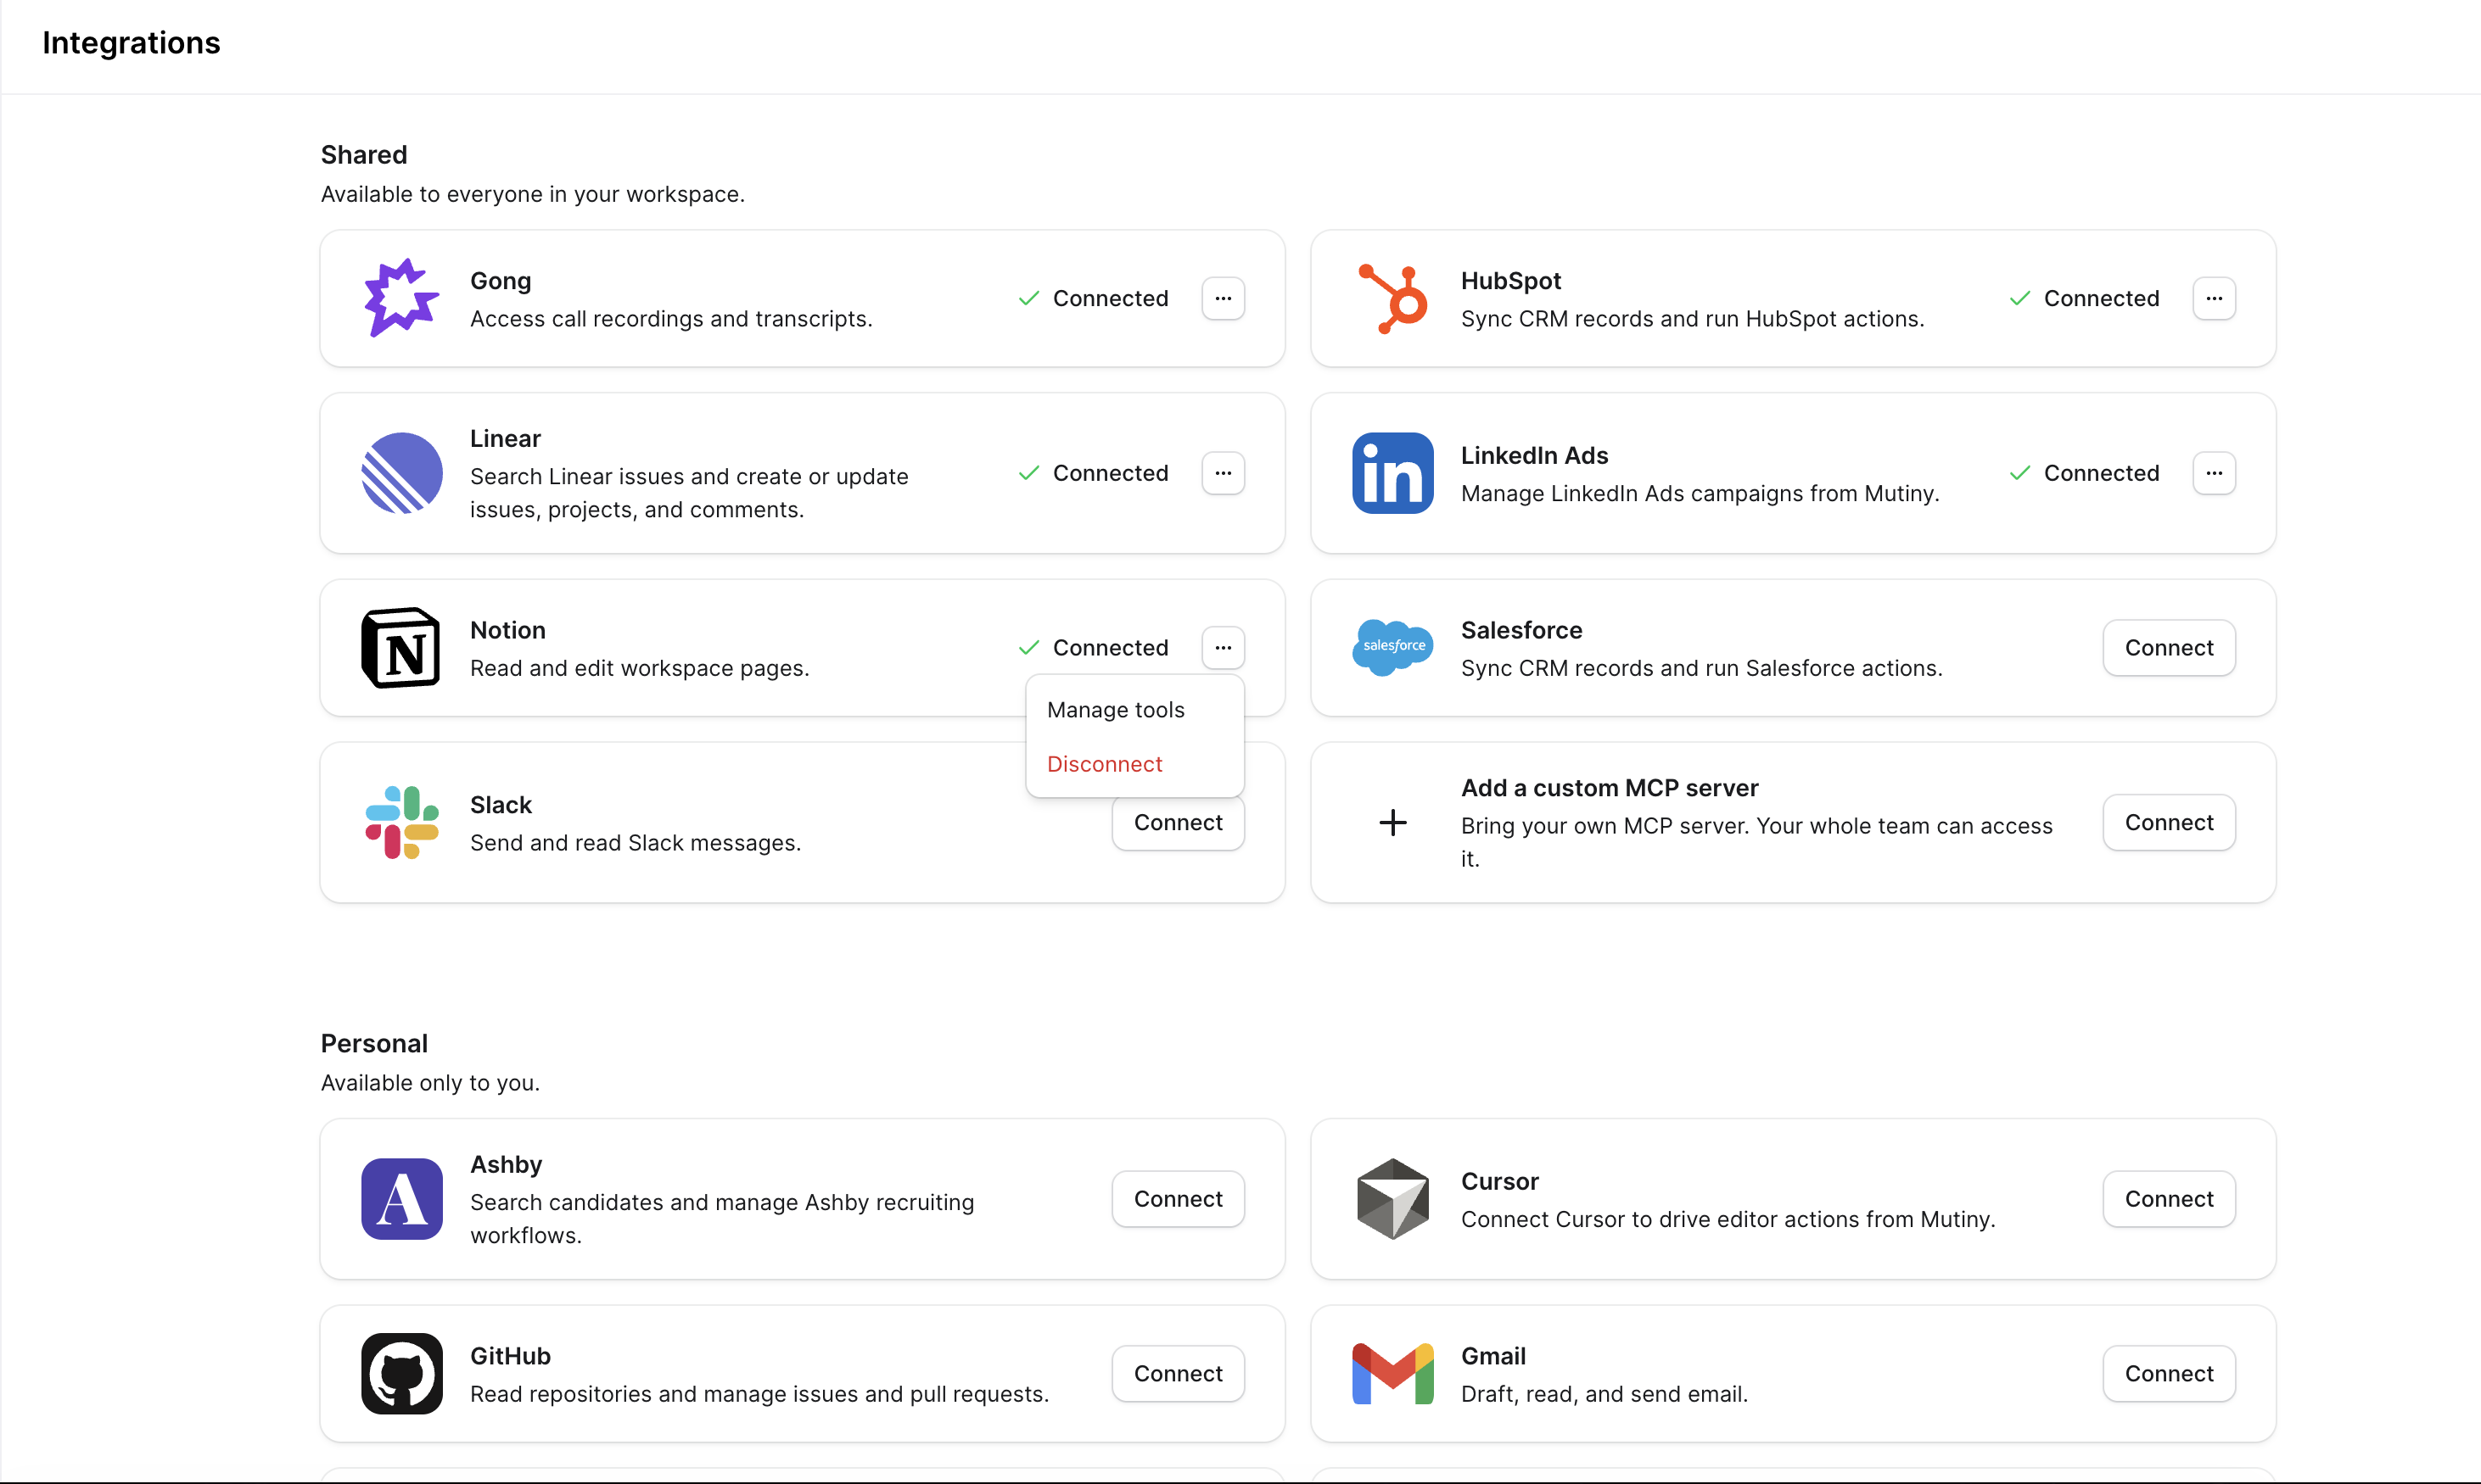Open the Linear options menu

(1223, 473)
